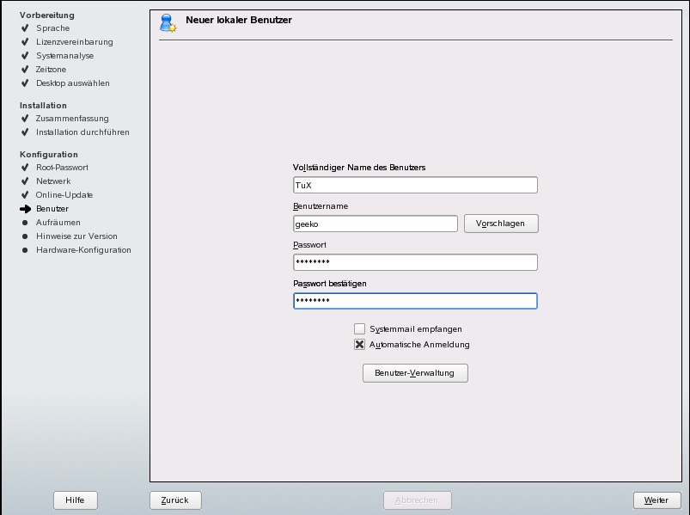The width and height of the screenshot is (690, 515).
Task: Select the Passwort bestätigen field
Action: click(415, 301)
